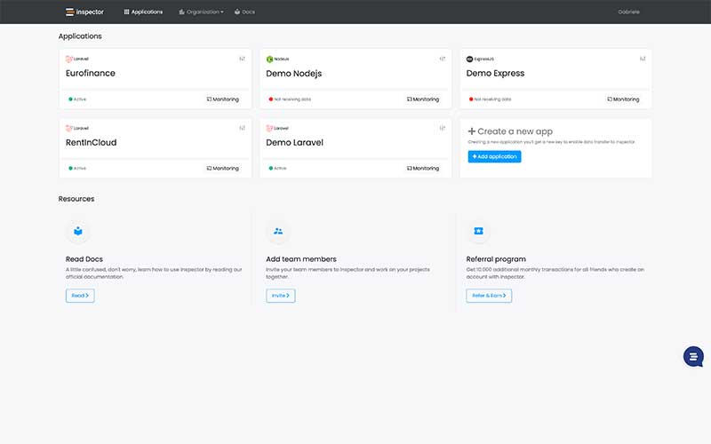Screen dimensions: 711x444
Task: Open Monitoring for Demo Laravel
Action: coord(423,168)
